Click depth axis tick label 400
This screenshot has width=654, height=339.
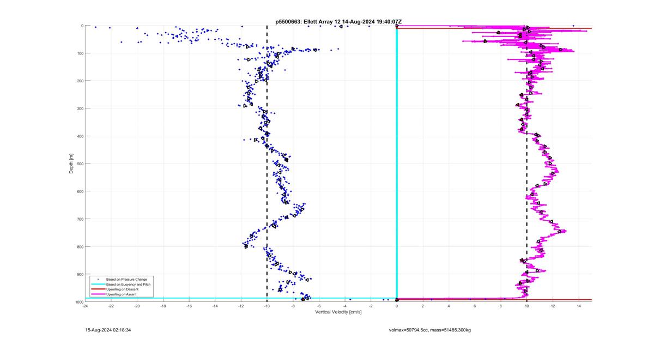click(80, 136)
